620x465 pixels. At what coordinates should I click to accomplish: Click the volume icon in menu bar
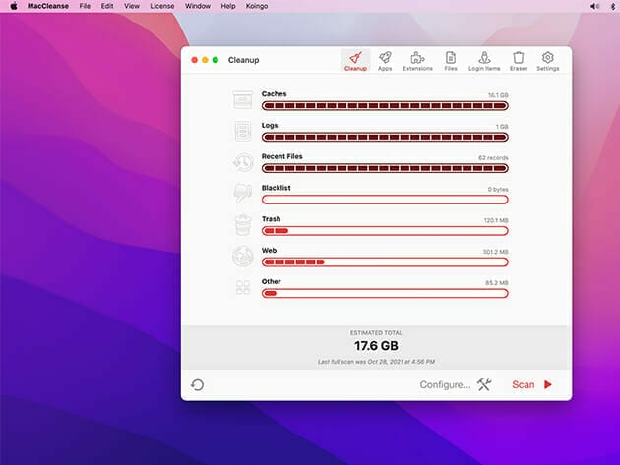coord(593,6)
